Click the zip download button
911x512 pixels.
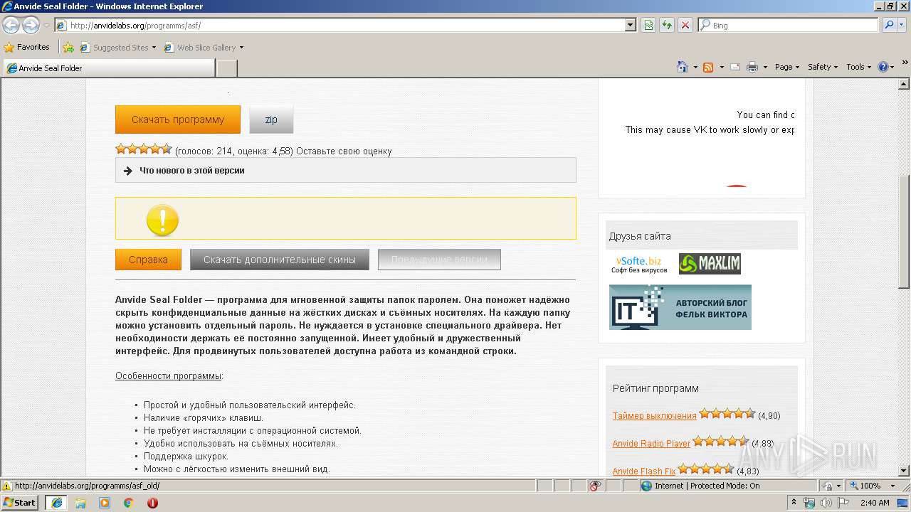point(271,119)
